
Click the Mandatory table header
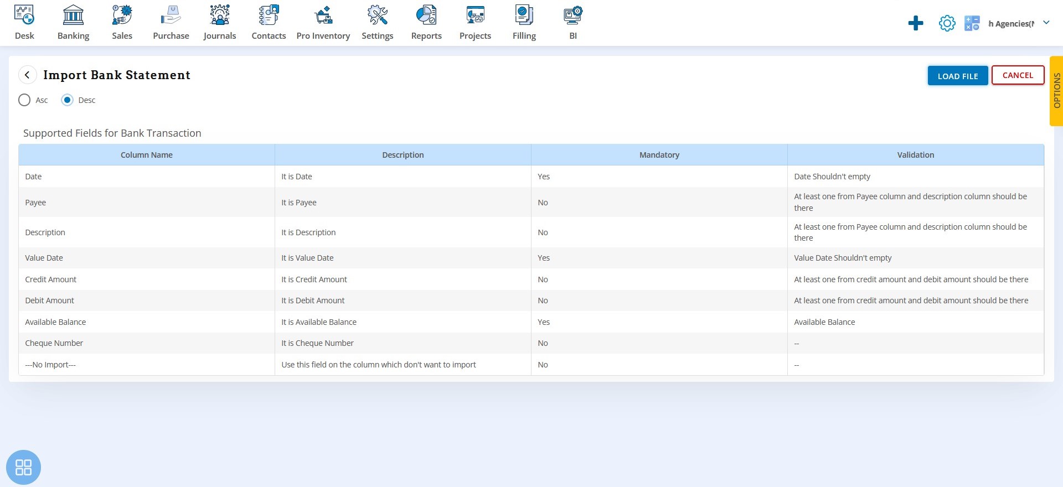tap(659, 155)
